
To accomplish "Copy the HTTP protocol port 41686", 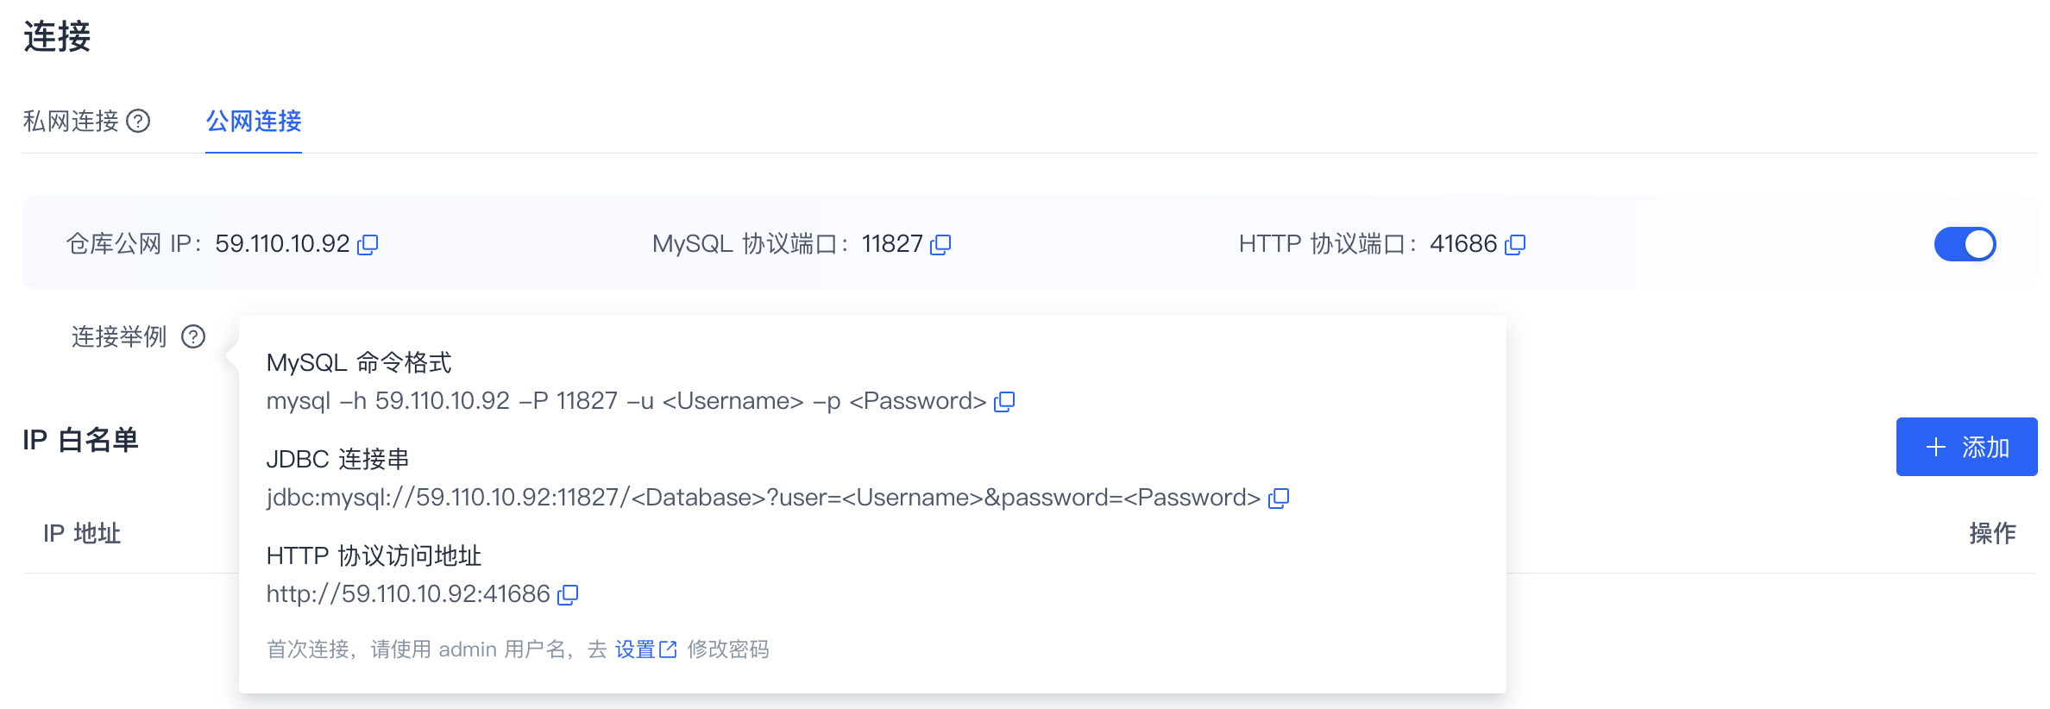I will coord(1516,245).
